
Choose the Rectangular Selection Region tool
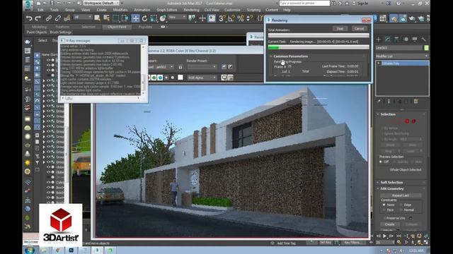[115, 18]
